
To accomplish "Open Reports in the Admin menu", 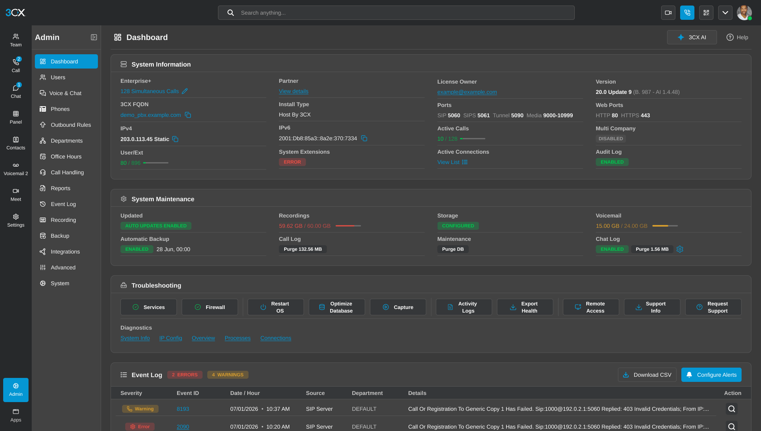I will tap(66, 188).
